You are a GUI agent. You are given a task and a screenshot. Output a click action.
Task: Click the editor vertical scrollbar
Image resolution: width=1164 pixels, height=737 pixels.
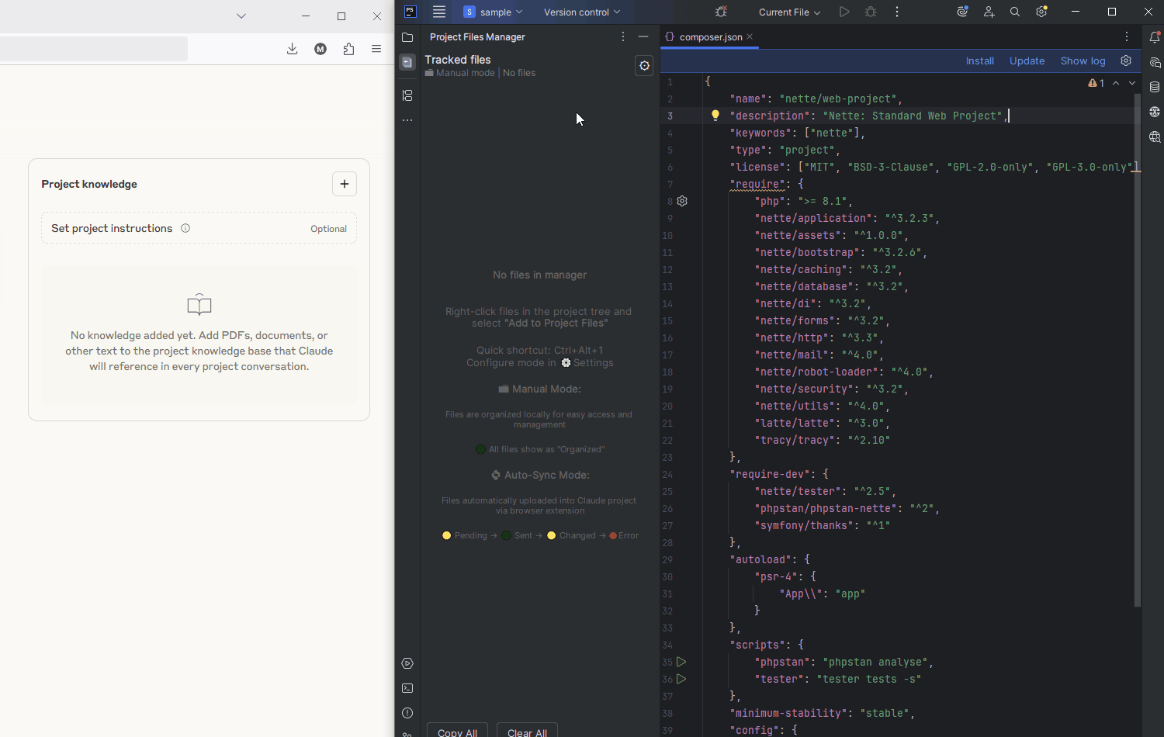[1138, 349]
